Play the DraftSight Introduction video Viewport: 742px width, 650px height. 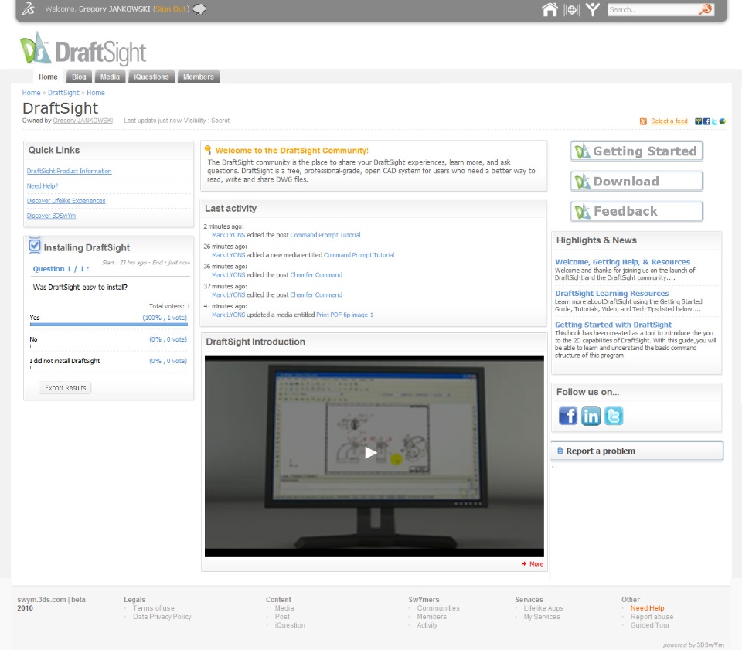coord(370,453)
